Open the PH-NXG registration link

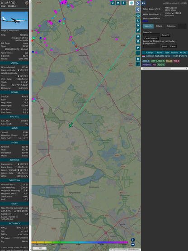click(24, 35)
